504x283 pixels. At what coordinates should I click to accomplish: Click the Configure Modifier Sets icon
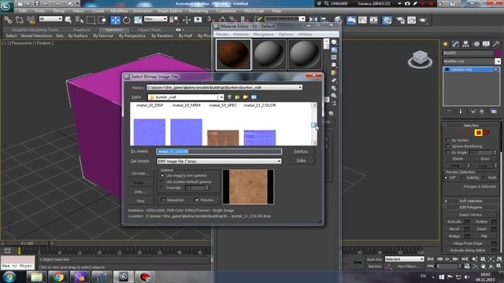[x=494, y=112]
